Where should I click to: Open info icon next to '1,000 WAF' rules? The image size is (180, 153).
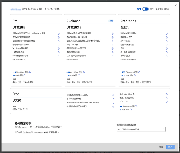coord(135,75)
